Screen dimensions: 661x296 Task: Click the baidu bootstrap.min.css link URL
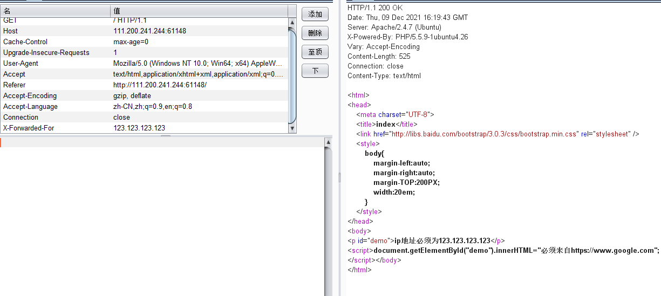484,134
